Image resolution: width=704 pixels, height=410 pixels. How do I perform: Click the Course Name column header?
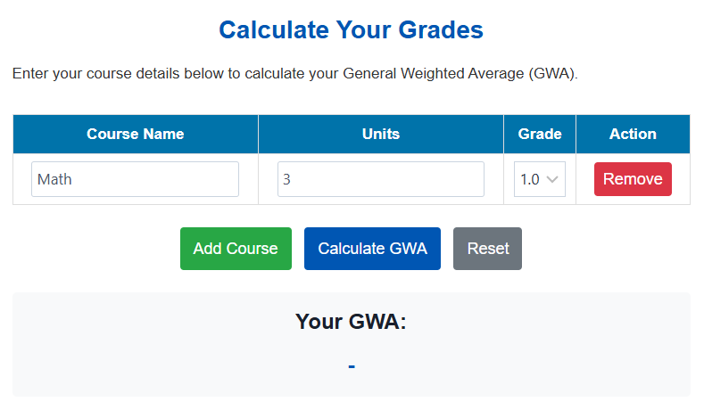[136, 135]
